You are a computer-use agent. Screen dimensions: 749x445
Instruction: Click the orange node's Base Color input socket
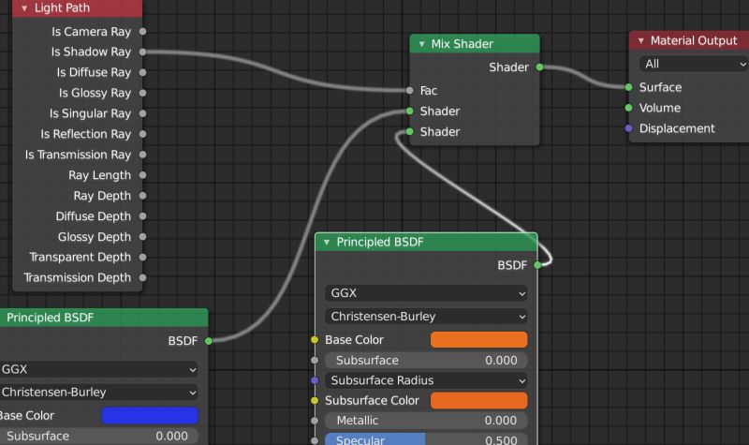click(315, 340)
